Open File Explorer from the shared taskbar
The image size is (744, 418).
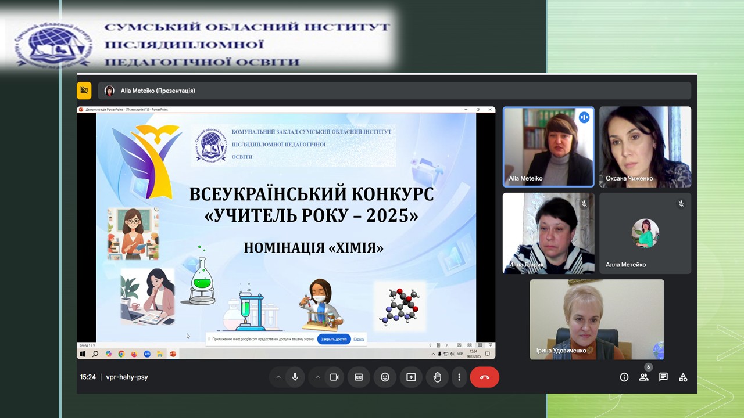[x=159, y=354]
